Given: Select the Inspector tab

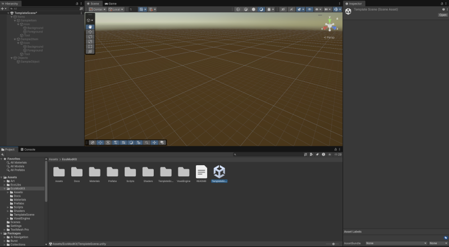Looking at the screenshot, I should (354, 4).
